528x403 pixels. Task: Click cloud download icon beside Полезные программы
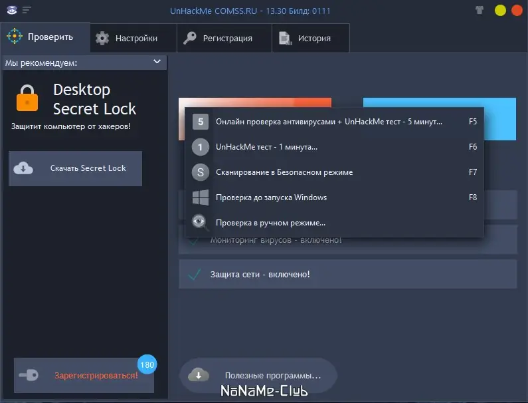coord(199,374)
